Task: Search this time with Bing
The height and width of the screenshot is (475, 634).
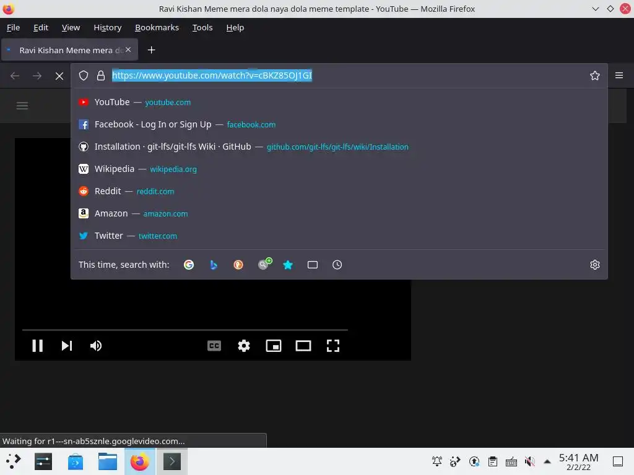Action: [214, 265]
